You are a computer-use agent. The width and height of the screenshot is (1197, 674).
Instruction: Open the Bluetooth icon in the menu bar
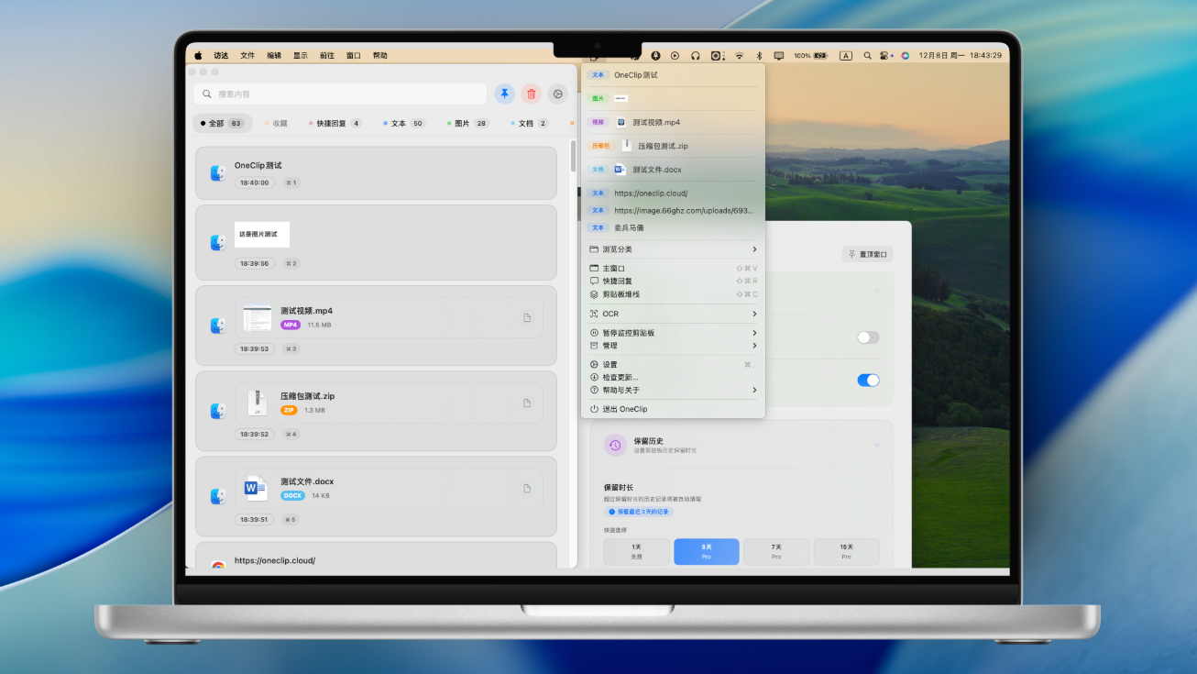tap(761, 55)
